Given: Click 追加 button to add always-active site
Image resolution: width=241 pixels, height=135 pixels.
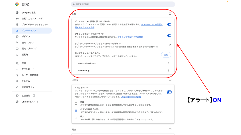Looking at the screenshot, I should coord(166,54).
